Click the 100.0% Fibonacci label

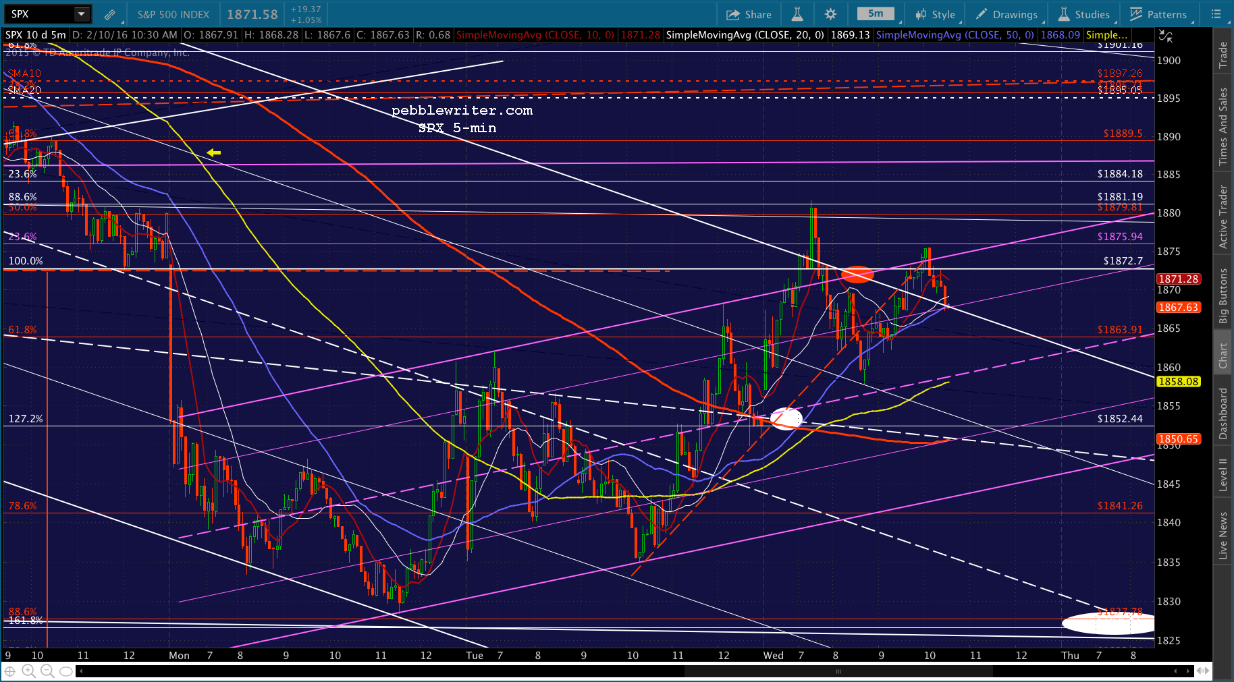pyautogui.click(x=26, y=261)
